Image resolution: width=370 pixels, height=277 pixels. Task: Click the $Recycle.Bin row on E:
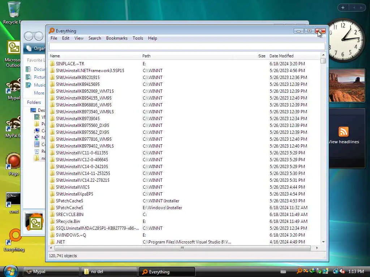click(x=184, y=221)
